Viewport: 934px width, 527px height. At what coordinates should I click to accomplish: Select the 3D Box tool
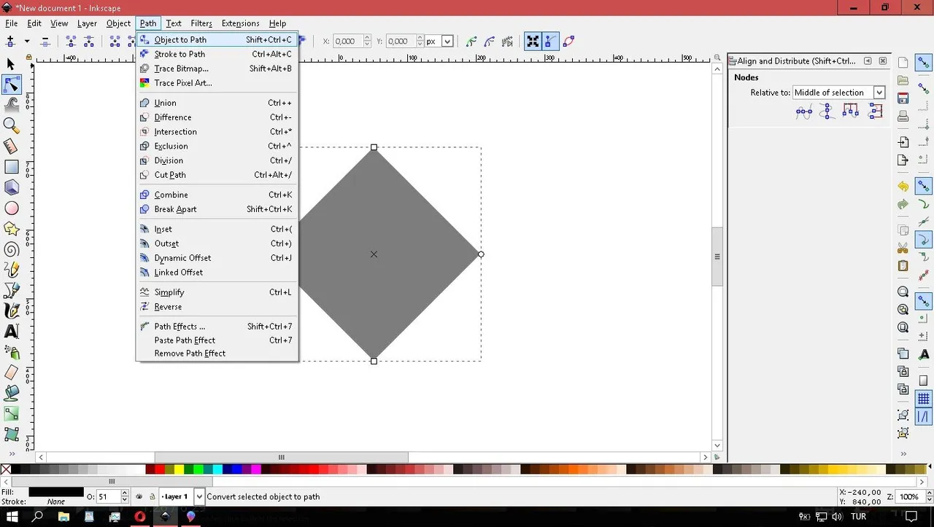[x=11, y=187]
